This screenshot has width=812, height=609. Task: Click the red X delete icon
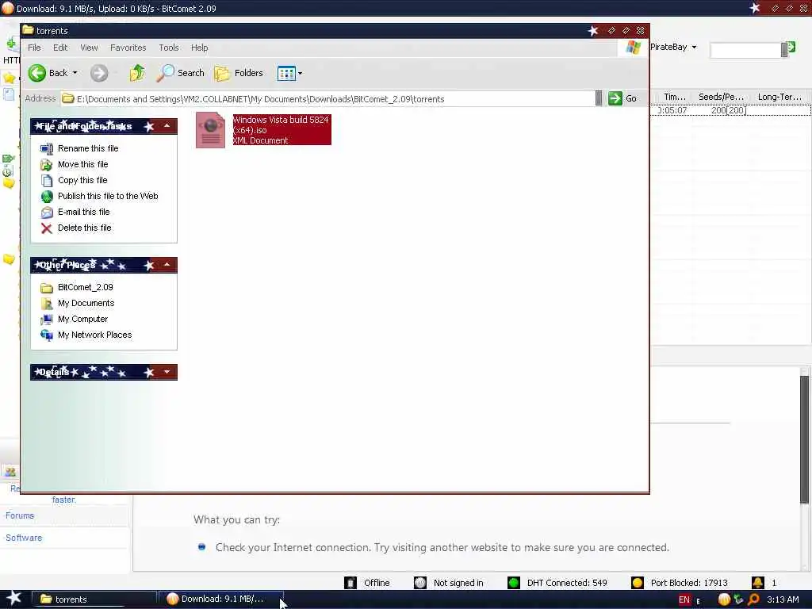pos(47,228)
